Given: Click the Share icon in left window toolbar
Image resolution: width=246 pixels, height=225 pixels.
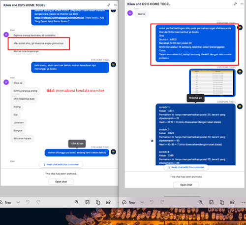Looking at the screenshot, I should tap(108, 202).
